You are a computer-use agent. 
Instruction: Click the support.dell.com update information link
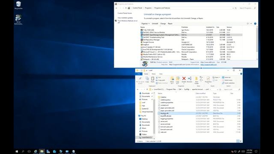click(x=208, y=65)
